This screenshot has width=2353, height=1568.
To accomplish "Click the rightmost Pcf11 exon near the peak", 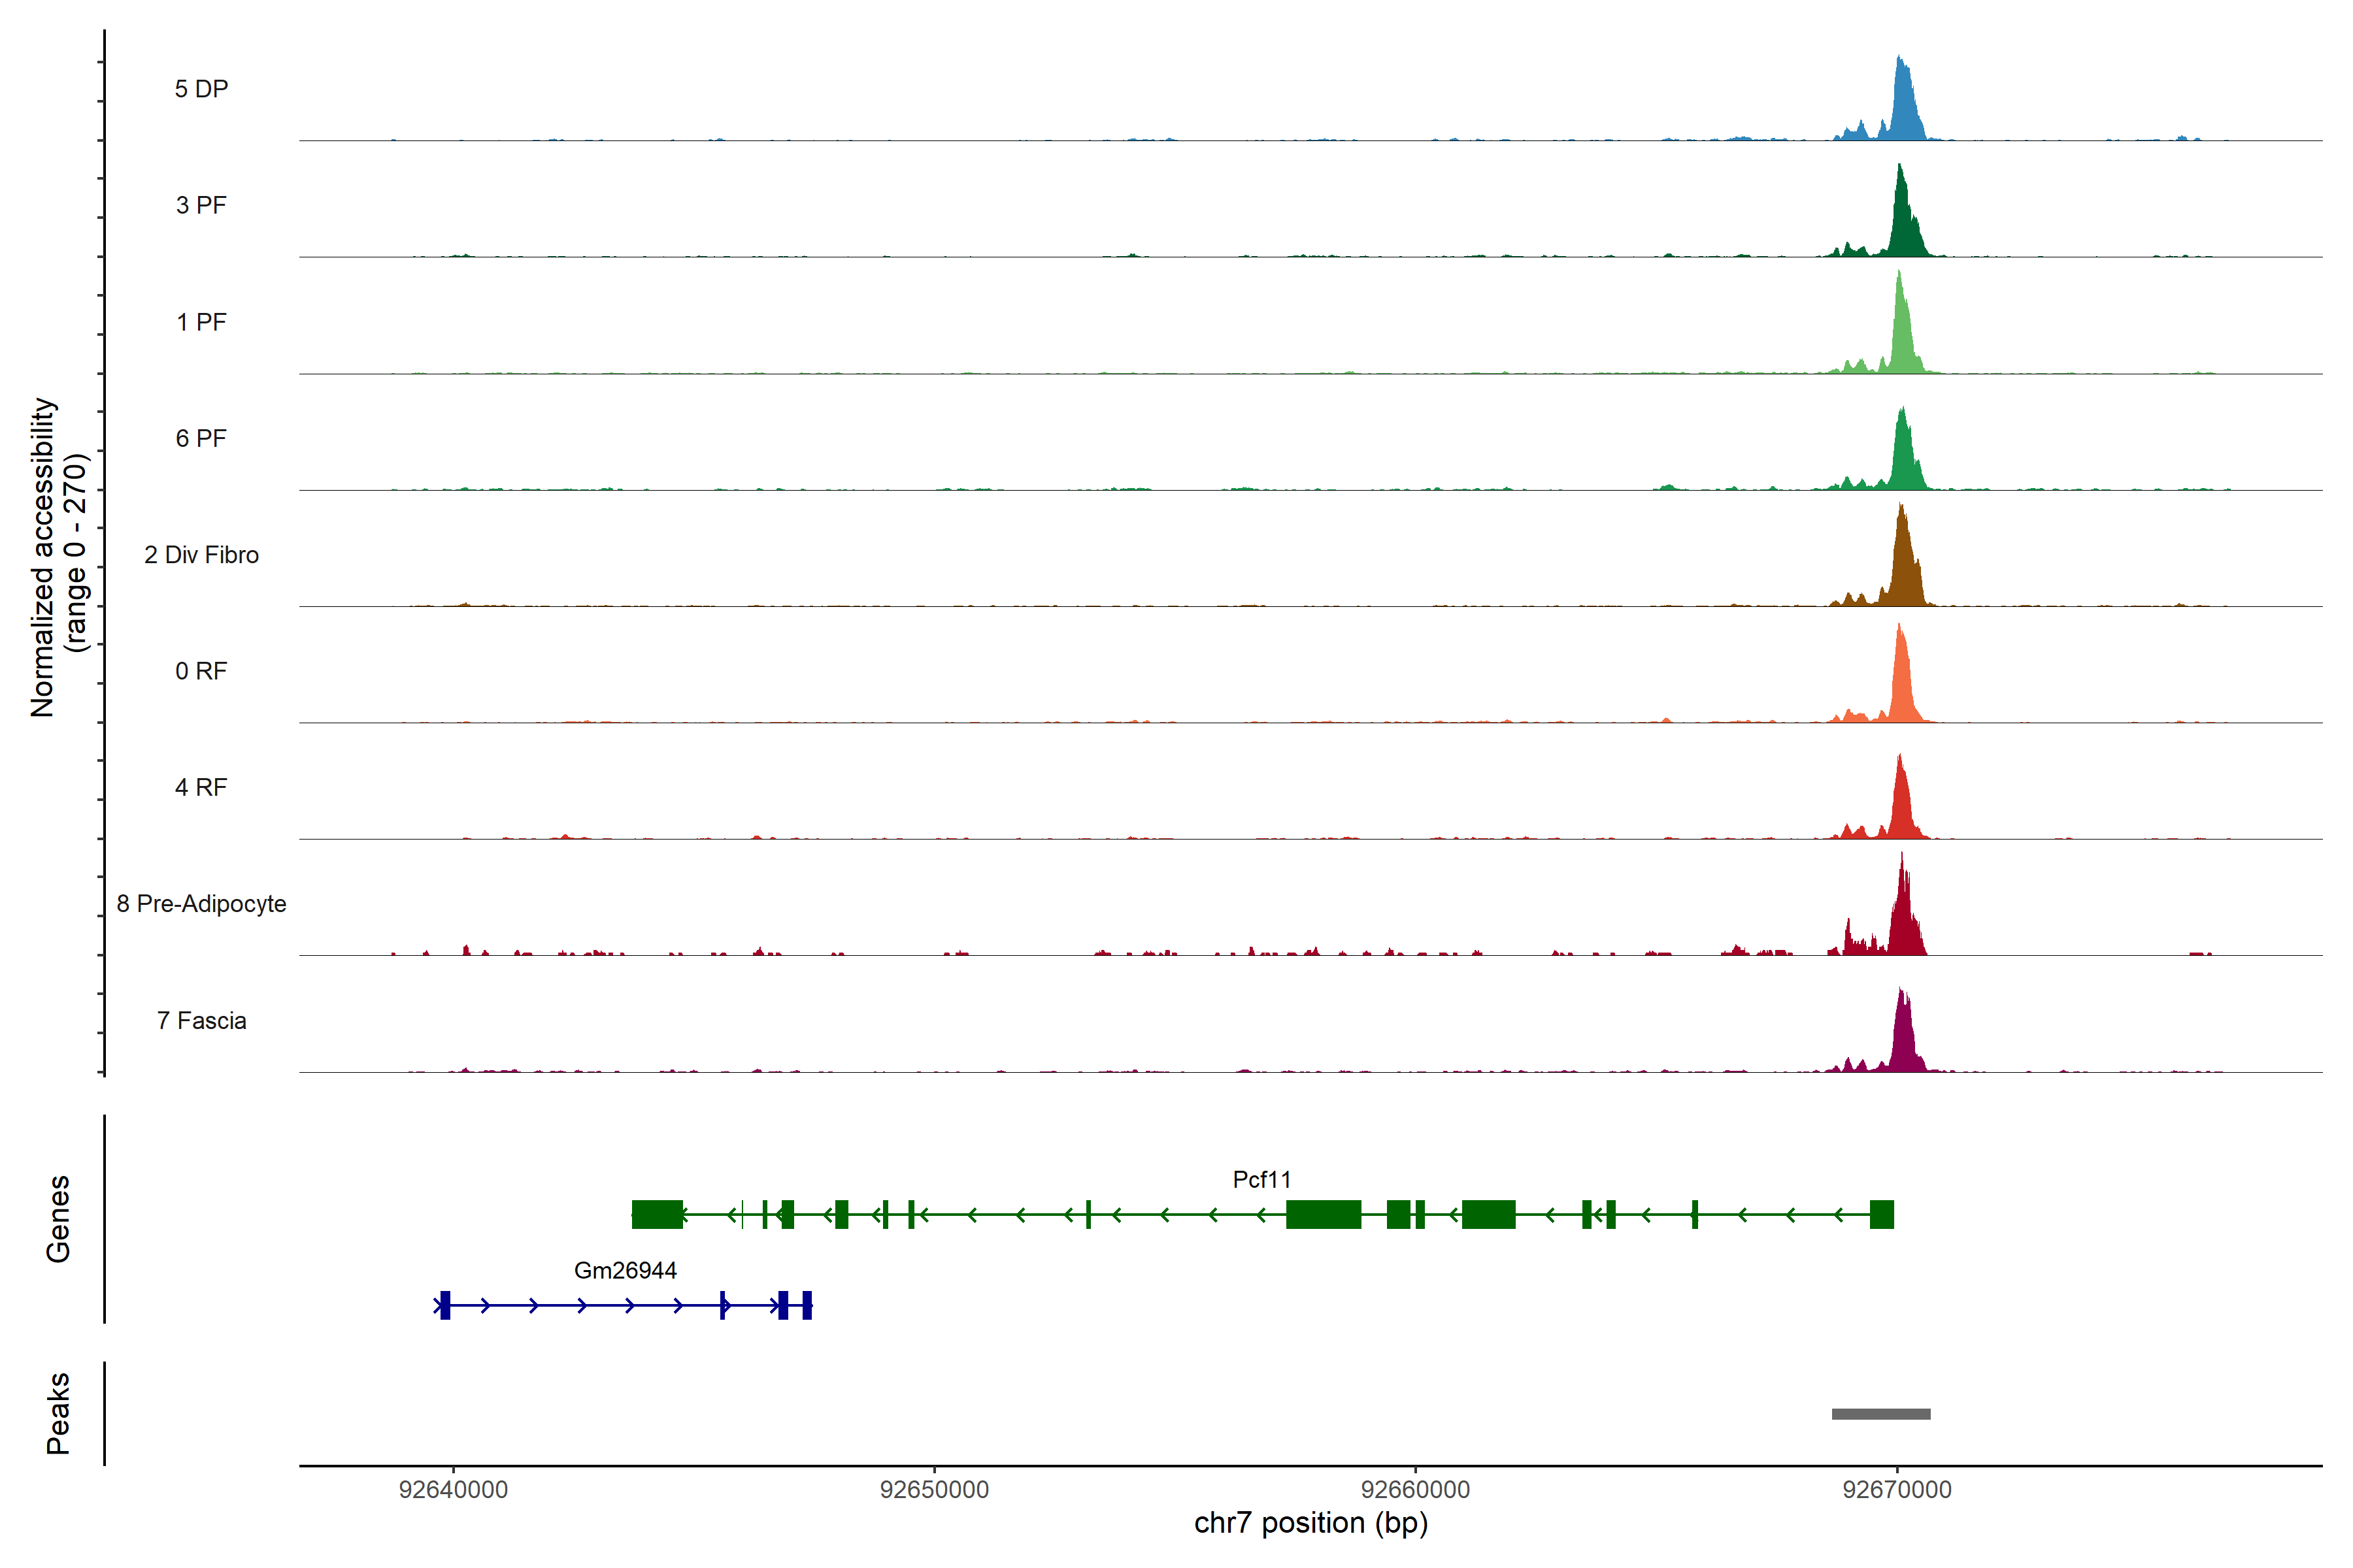I will pyautogui.click(x=1882, y=1215).
